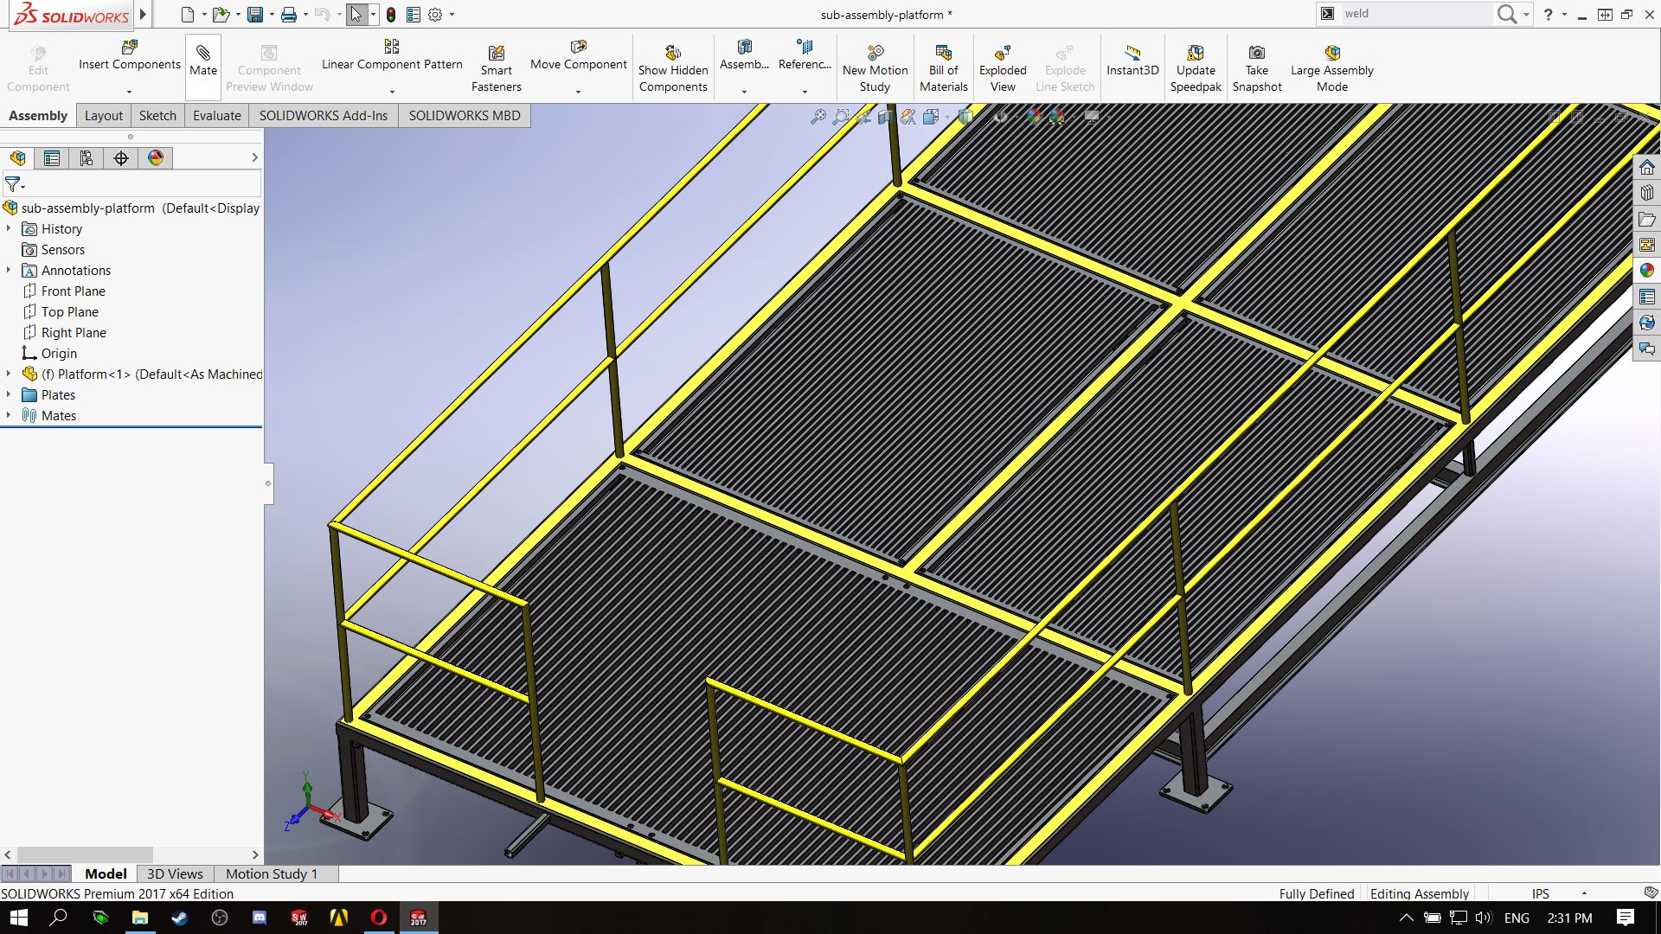Select the Top Plane item
Image resolution: width=1661 pixels, height=934 pixels.
pyautogui.click(x=69, y=312)
